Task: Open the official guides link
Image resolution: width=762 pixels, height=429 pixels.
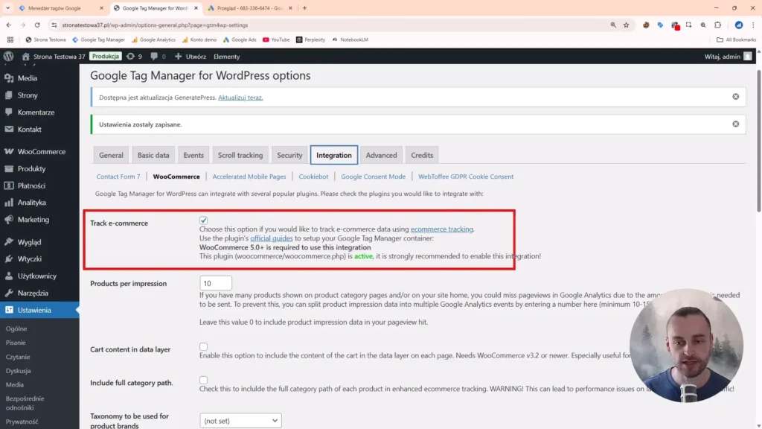Action: pyautogui.click(x=272, y=238)
